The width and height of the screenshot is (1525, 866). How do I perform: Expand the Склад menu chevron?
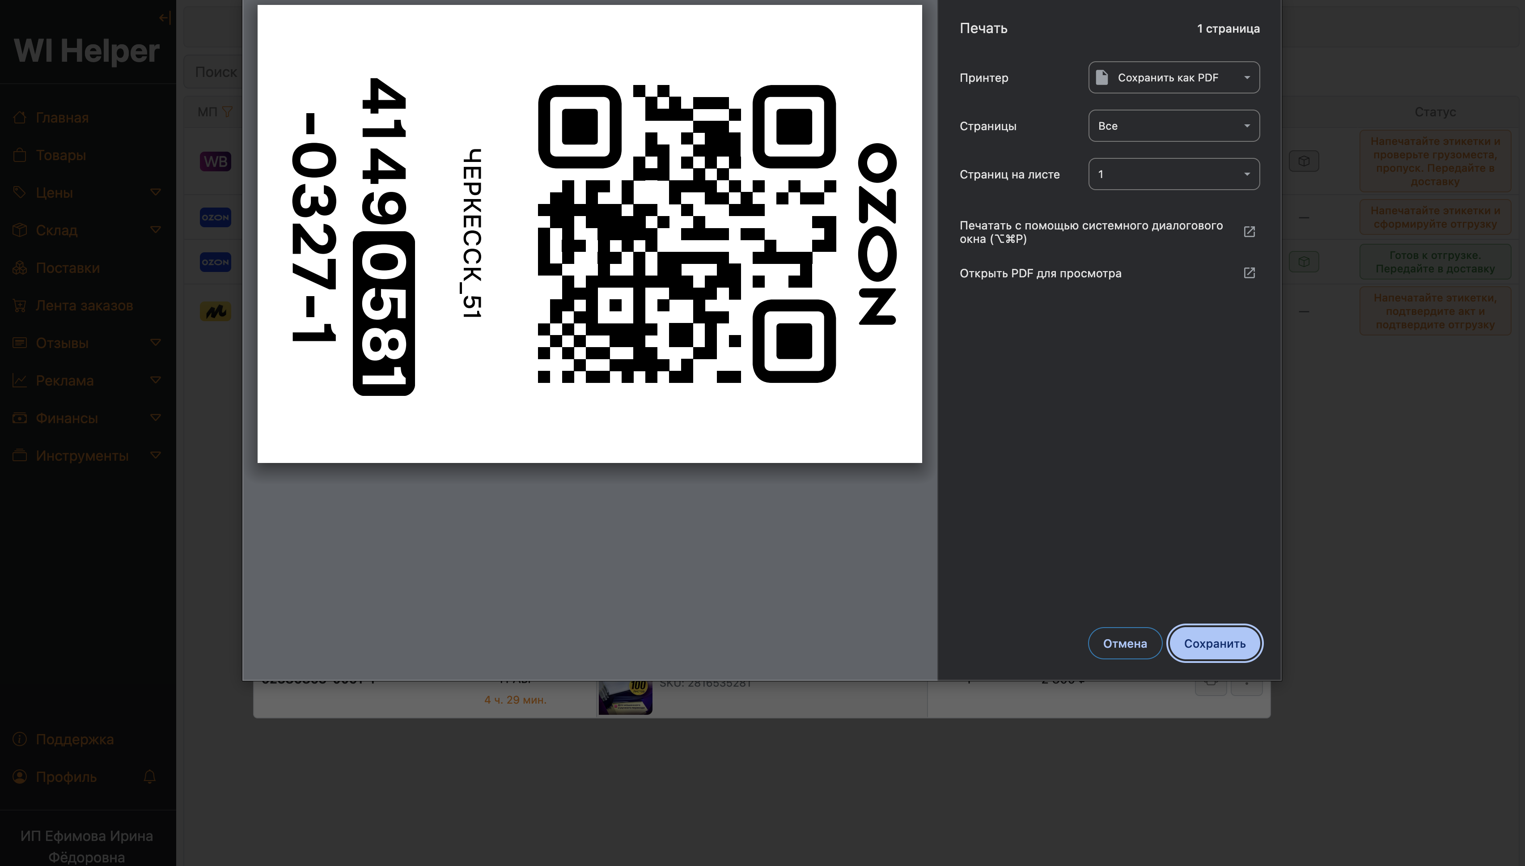(156, 230)
